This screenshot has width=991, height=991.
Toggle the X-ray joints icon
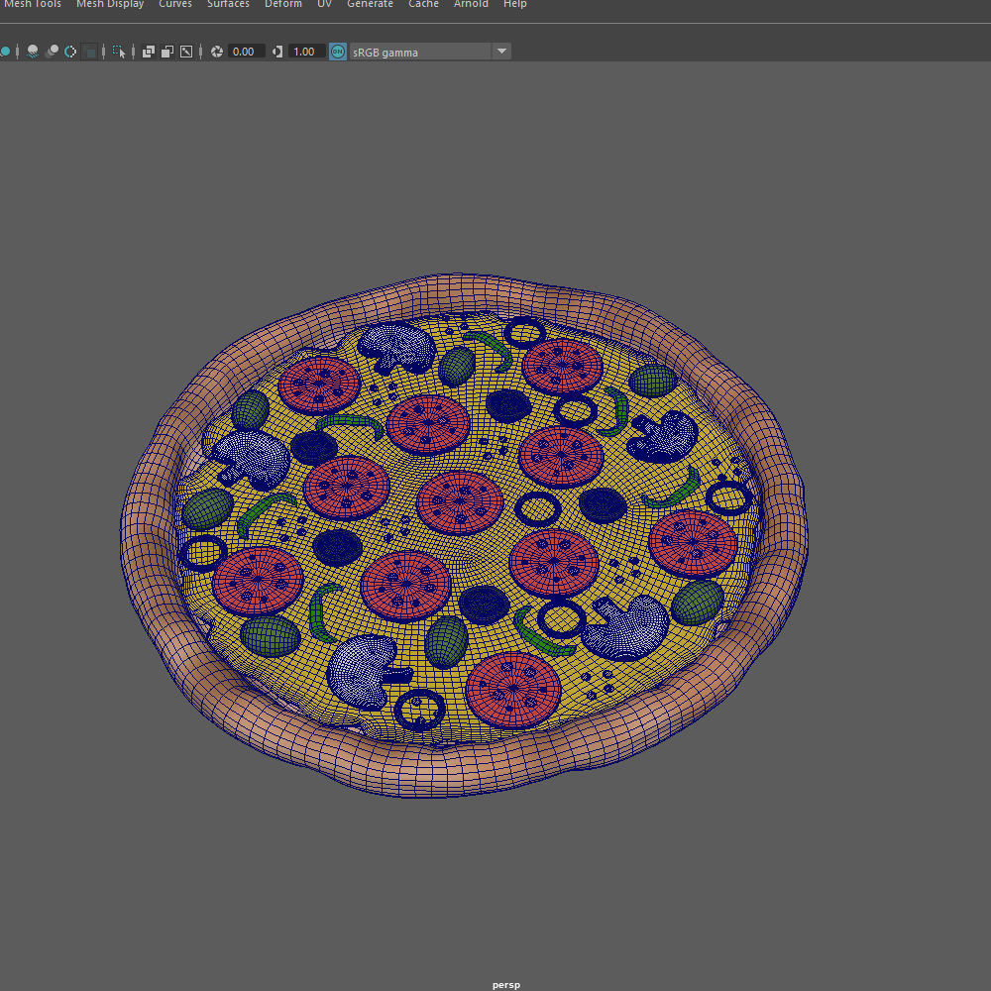[186, 52]
